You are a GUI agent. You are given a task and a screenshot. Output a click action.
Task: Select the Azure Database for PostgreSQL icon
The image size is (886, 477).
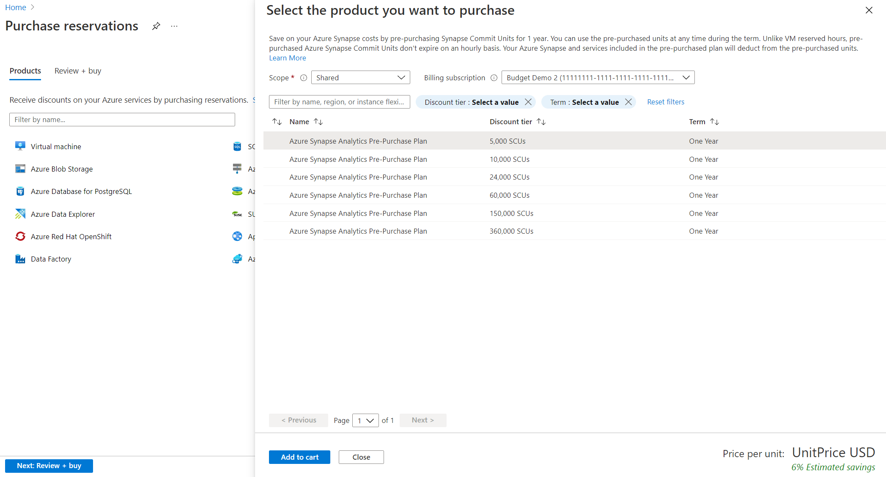click(20, 191)
